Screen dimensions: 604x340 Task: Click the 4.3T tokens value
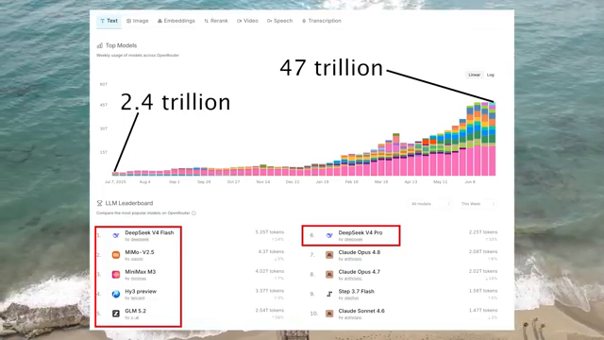click(271, 251)
